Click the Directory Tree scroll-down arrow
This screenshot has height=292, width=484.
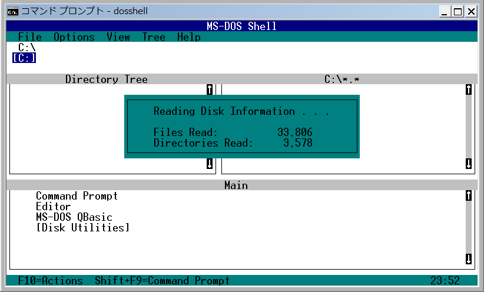210,164
